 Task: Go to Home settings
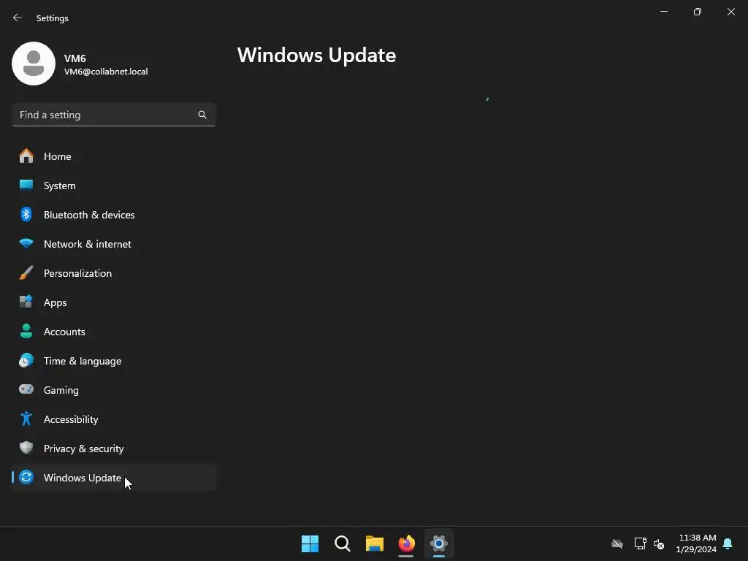point(113,156)
